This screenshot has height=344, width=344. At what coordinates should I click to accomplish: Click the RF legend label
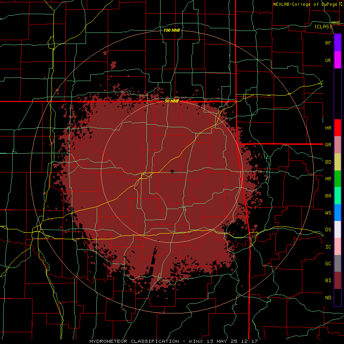[328, 43]
